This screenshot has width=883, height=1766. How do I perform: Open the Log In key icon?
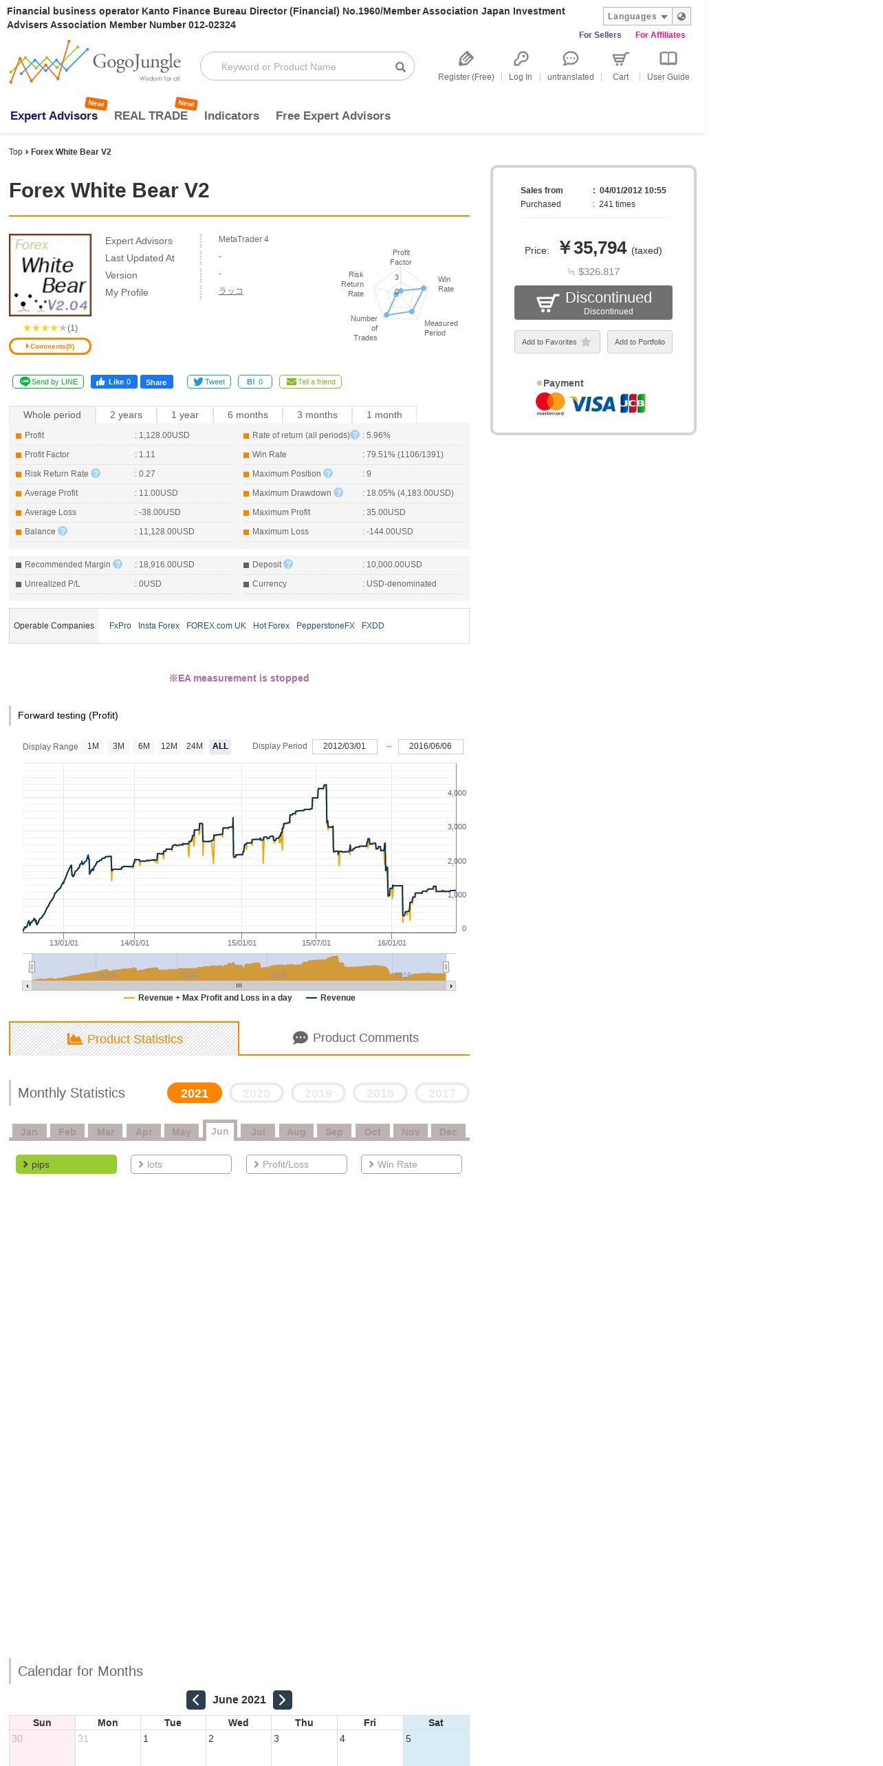pyautogui.click(x=521, y=58)
